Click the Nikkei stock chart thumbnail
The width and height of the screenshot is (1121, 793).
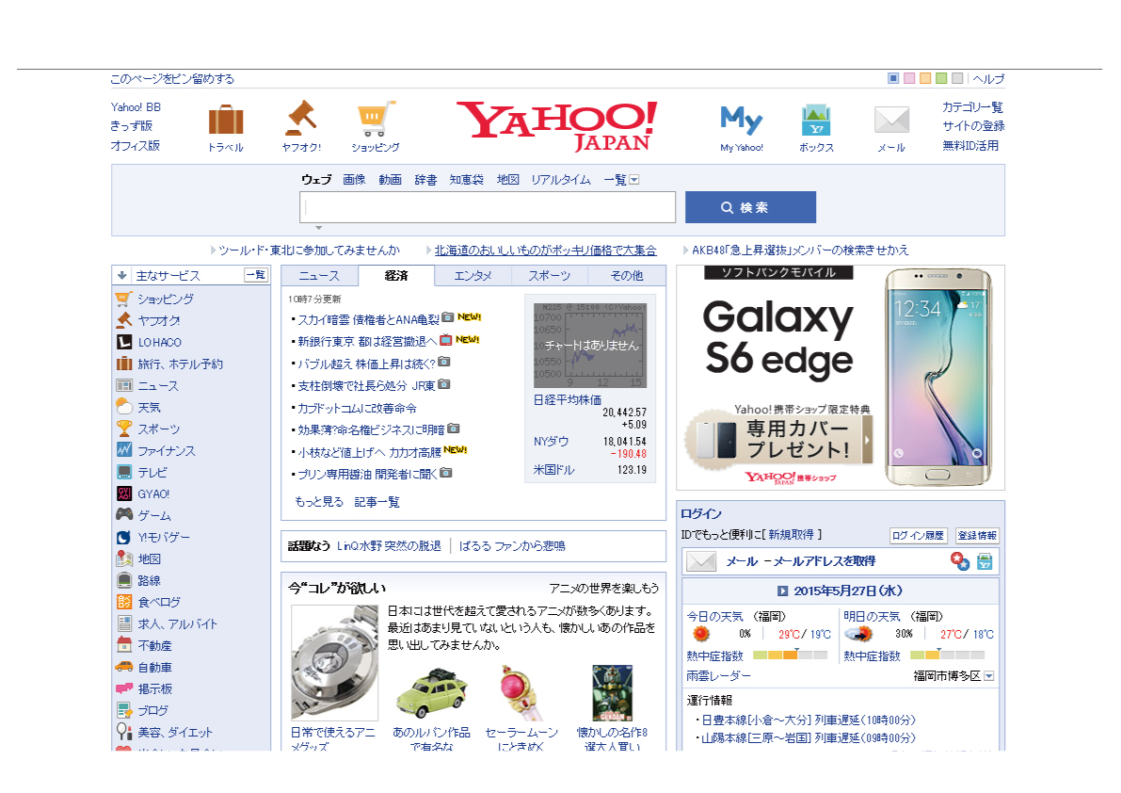pyautogui.click(x=590, y=346)
